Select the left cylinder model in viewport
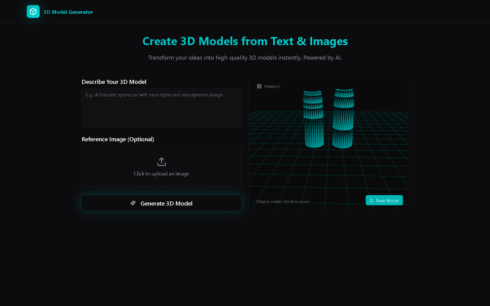This screenshot has height=306, width=490. [x=314, y=120]
